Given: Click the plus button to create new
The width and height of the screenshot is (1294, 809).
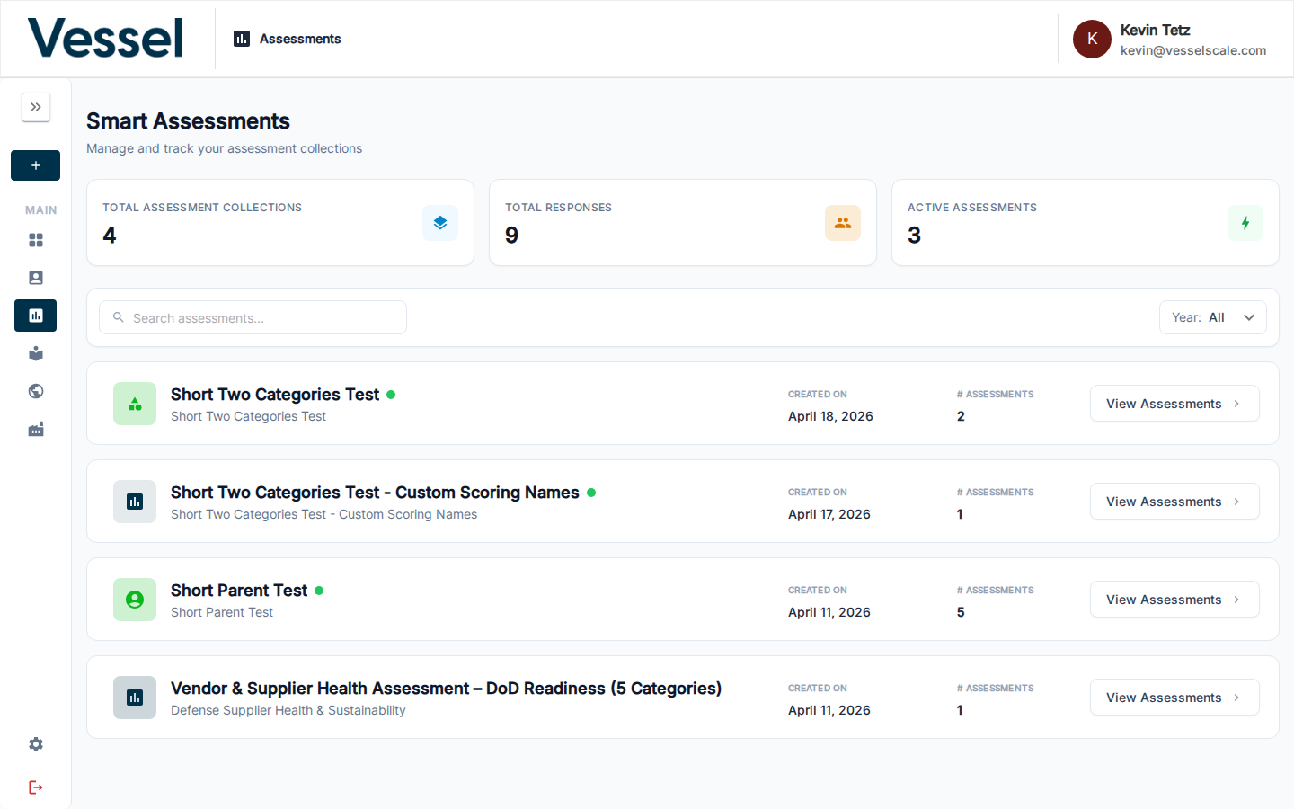Looking at the screenshot, I should pyautogui.click(x=35, y=165).
